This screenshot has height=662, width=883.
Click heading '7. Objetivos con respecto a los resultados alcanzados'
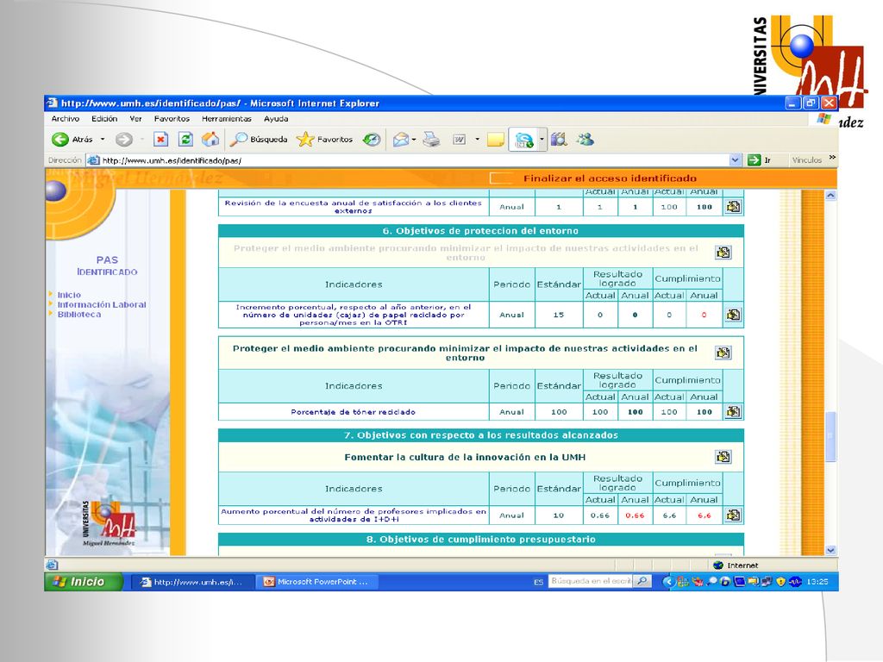(481, 435)
